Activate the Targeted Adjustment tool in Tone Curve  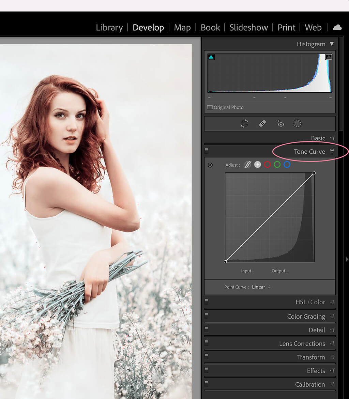[210, 165]
